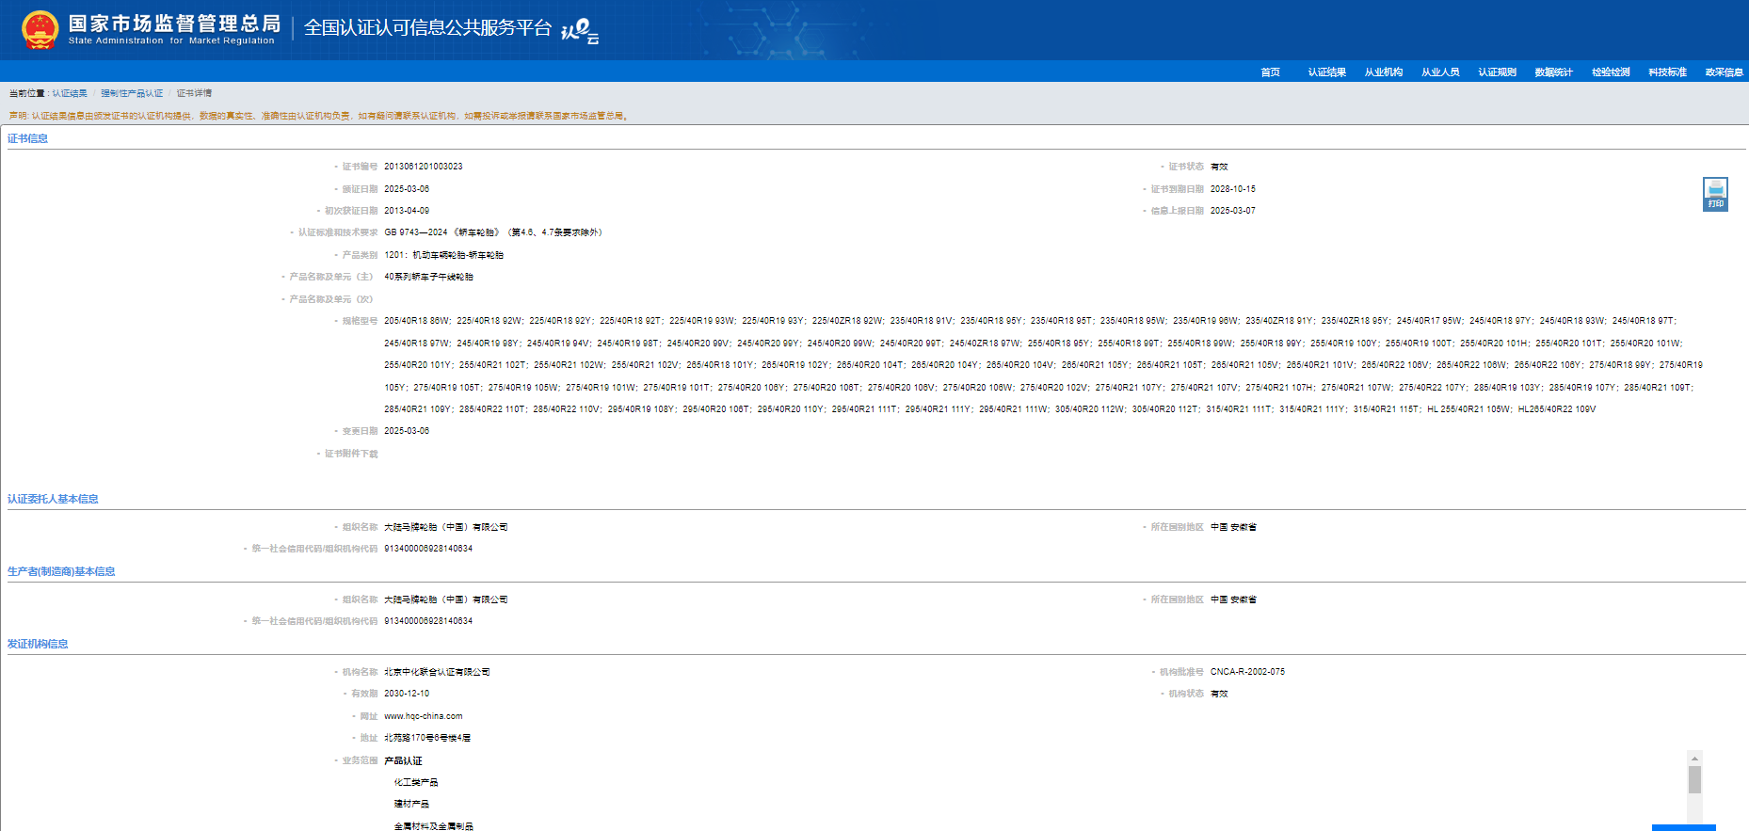Open 数据统计 navigation item

point(1553,72)
